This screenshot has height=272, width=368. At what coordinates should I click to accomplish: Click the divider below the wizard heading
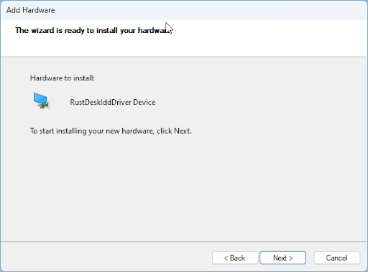pos(183,57)
